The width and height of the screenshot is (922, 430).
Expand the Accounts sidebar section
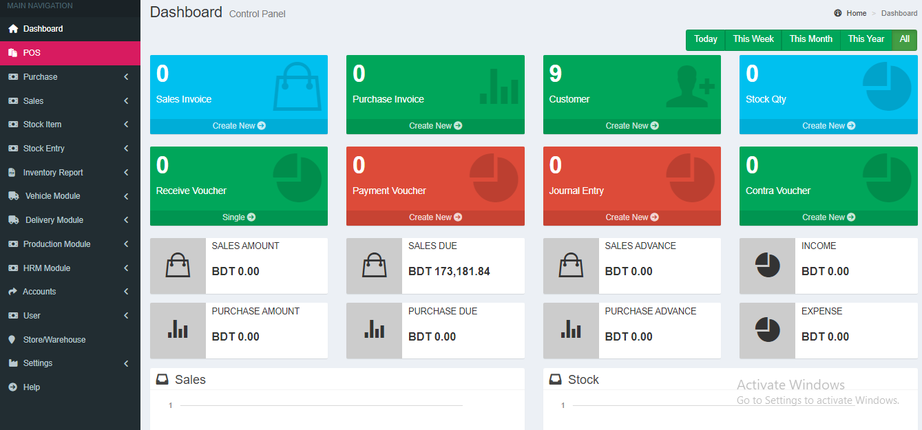126,292
